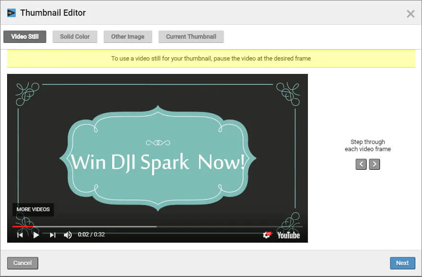Click the Cancel button
The image size is (422, 277).
click(22, 263)
